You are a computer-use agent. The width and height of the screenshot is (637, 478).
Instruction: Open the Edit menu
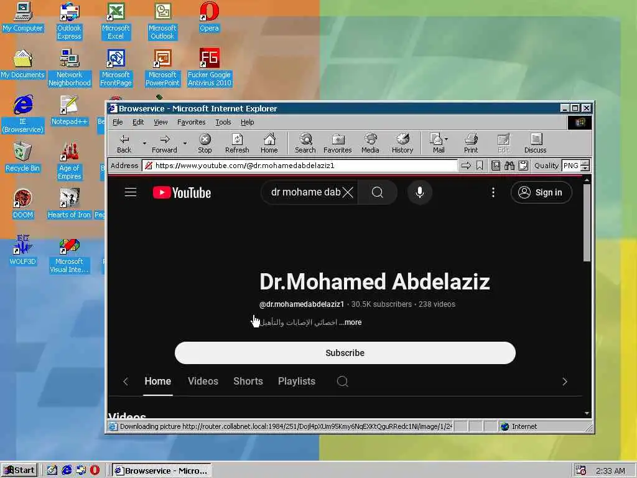138,122
